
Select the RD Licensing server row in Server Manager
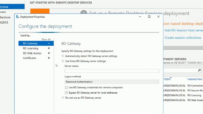(x=183, y=95)
